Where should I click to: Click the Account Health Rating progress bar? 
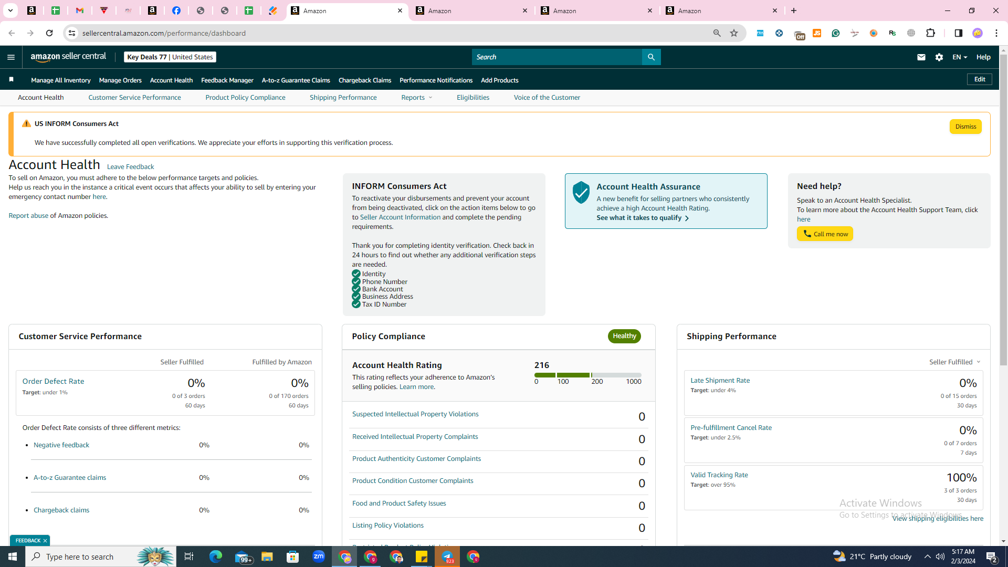point(587,375)
